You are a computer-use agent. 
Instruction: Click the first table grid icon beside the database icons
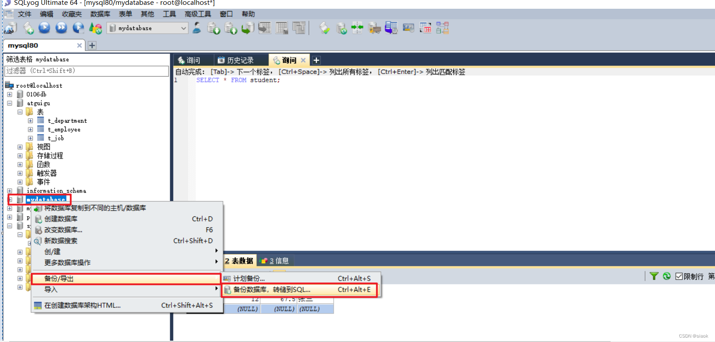265,28
